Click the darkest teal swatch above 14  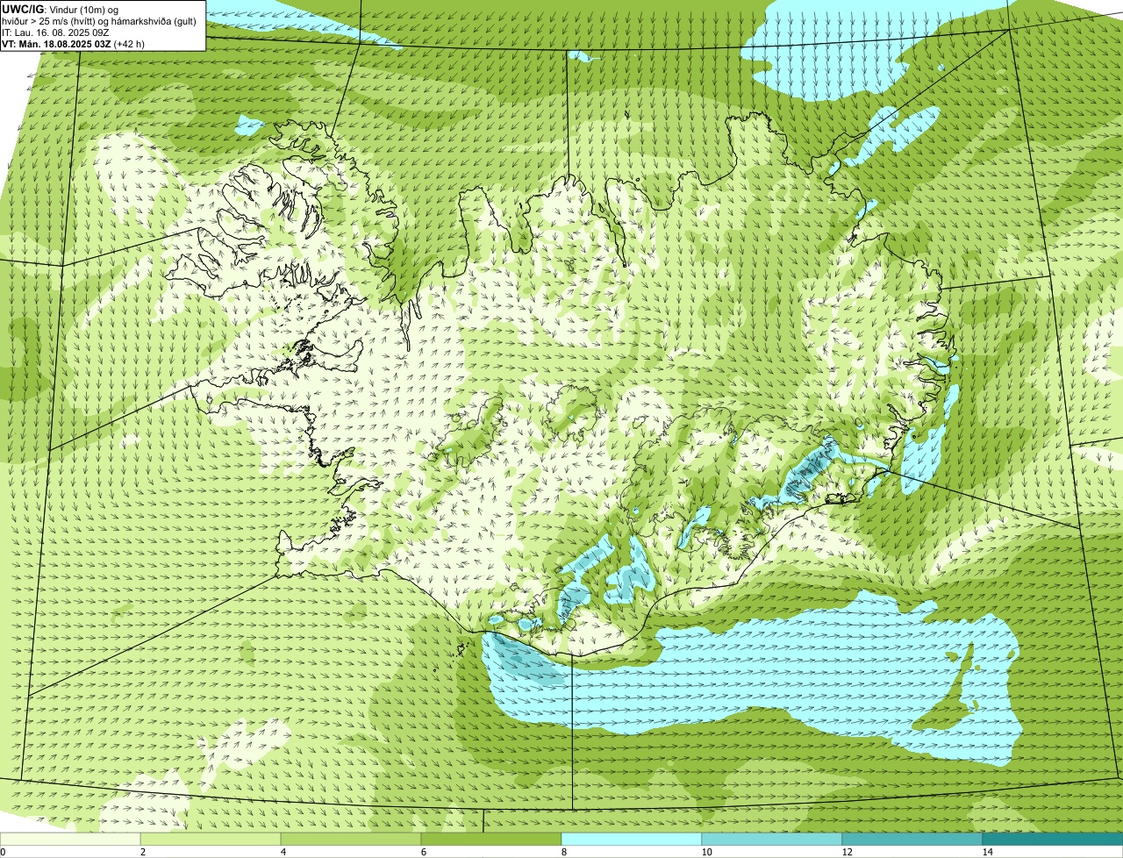(1053, 839)
